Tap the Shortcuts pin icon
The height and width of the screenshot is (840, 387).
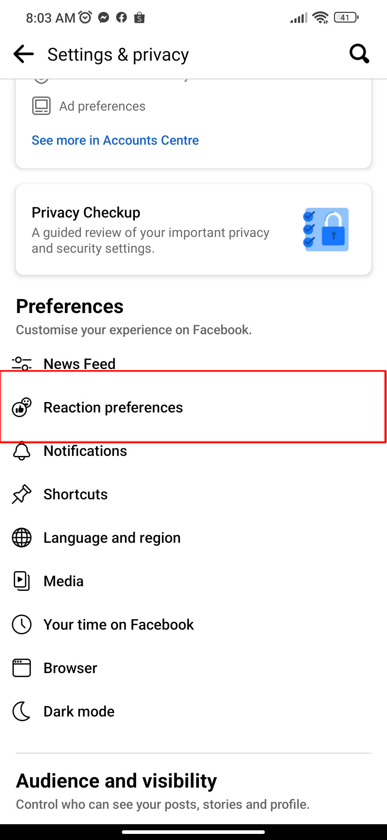(x=22, y=494)
